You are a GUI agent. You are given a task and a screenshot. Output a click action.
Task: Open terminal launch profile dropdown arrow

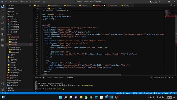(163, 77)
